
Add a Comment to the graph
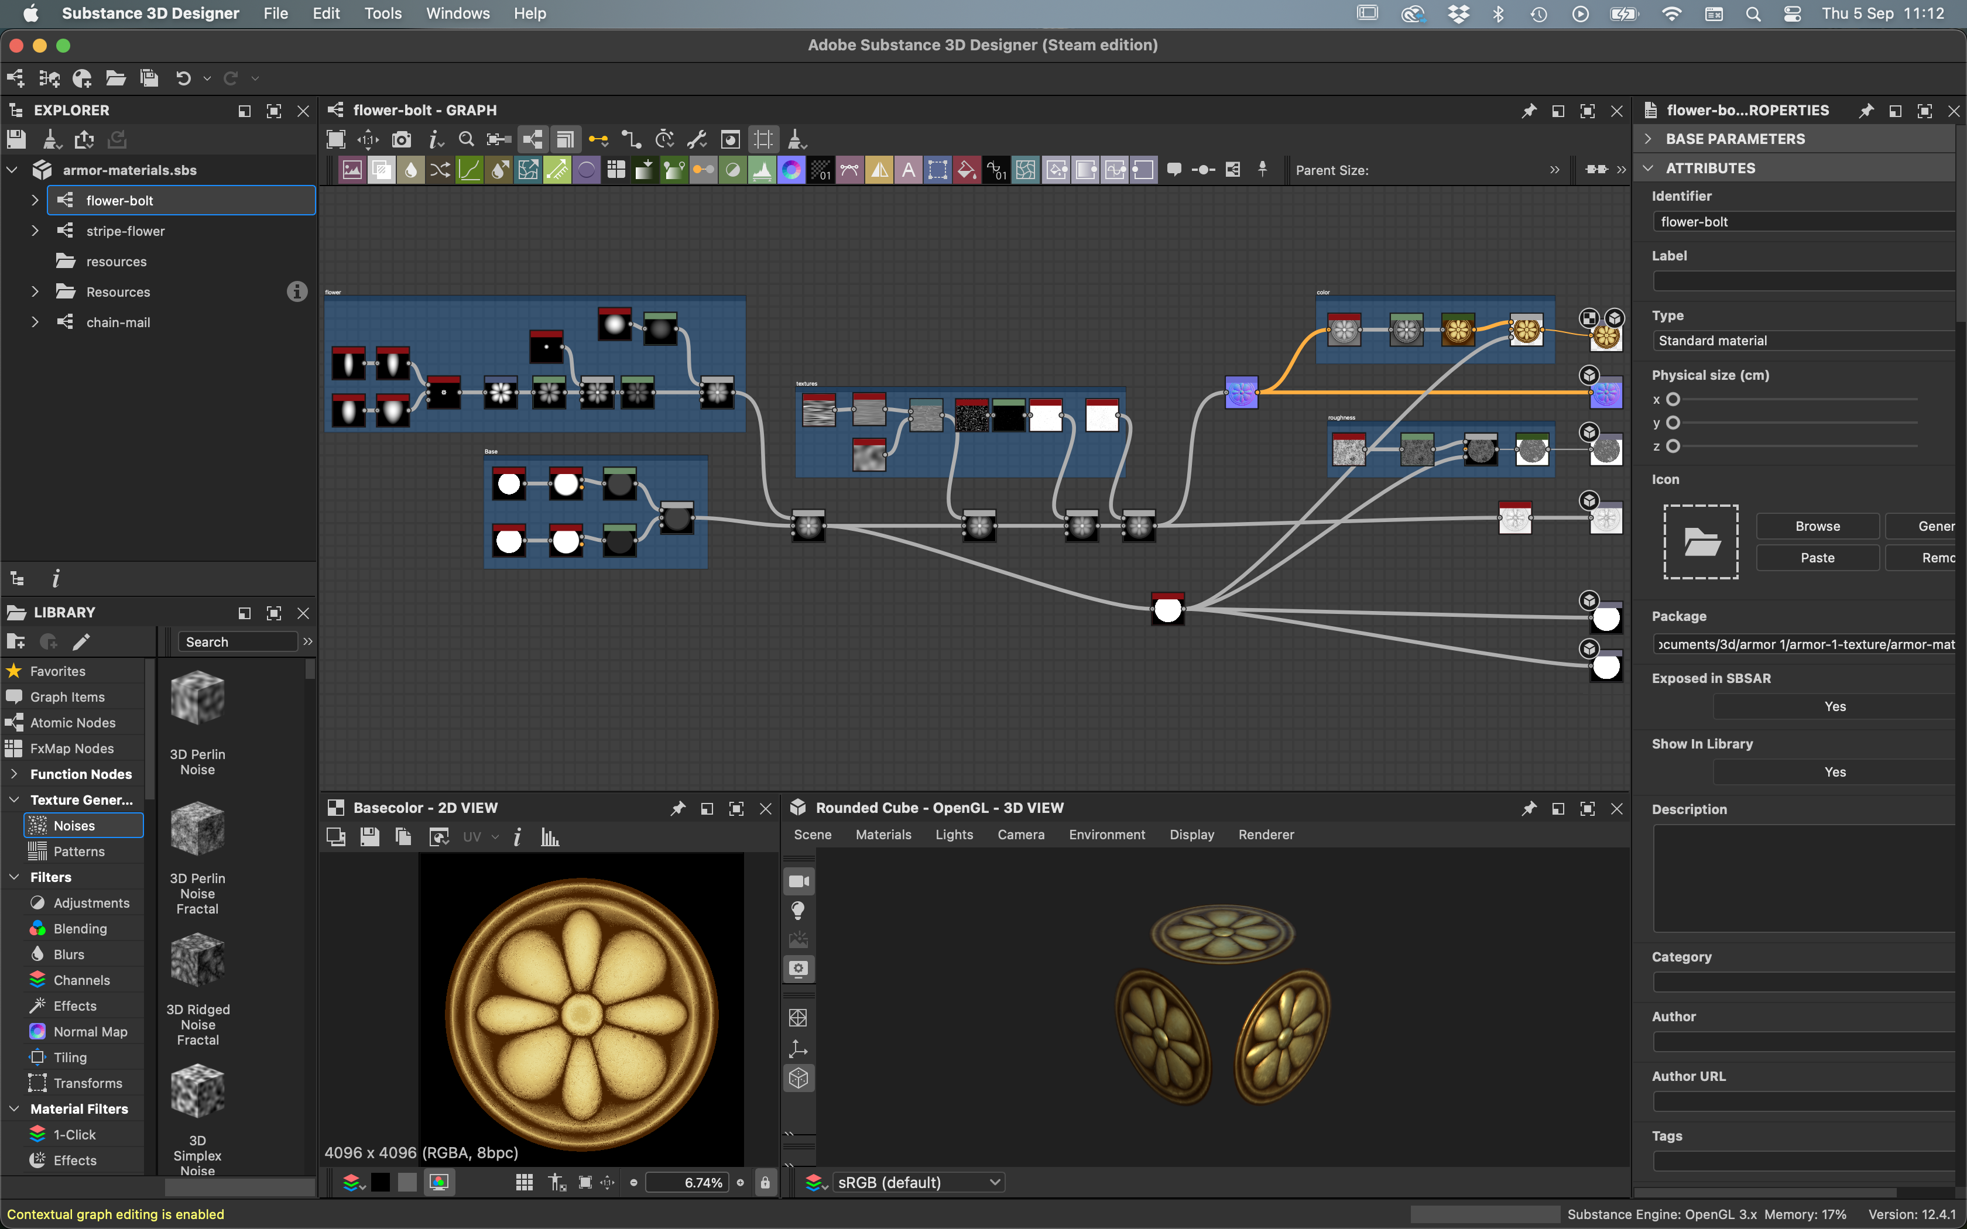(x=1174, y=170)
